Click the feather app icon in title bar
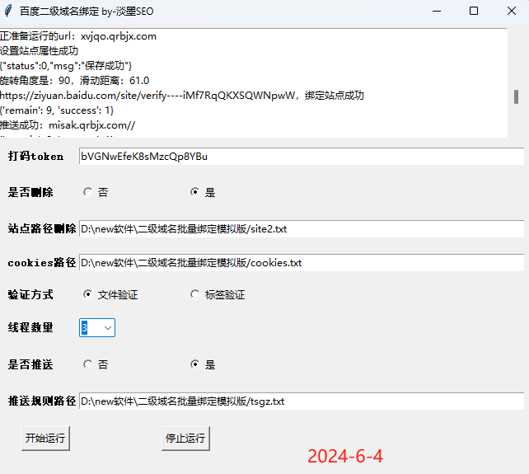Image resolution: width=529 pixels, height=474 pixels. [x=8, y=12]
